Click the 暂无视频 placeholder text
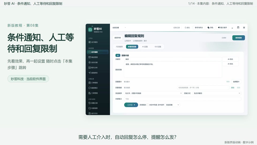The image size is (257, 145). (127, 88)
